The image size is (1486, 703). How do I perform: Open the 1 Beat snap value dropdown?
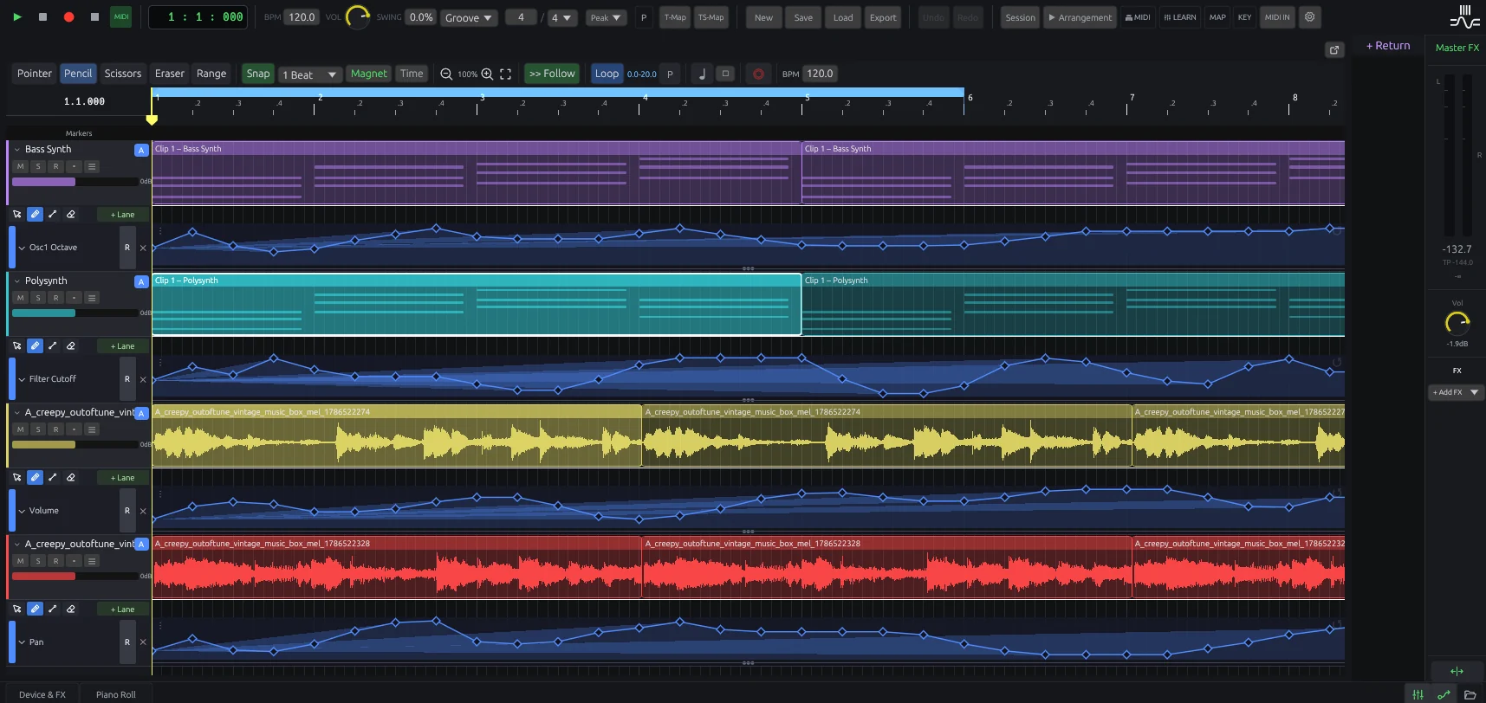(x=310, y=74)
